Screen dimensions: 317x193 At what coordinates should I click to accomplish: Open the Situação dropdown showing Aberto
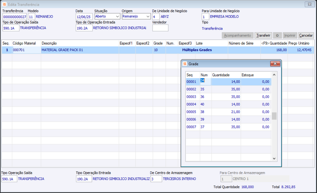(107, 16)
